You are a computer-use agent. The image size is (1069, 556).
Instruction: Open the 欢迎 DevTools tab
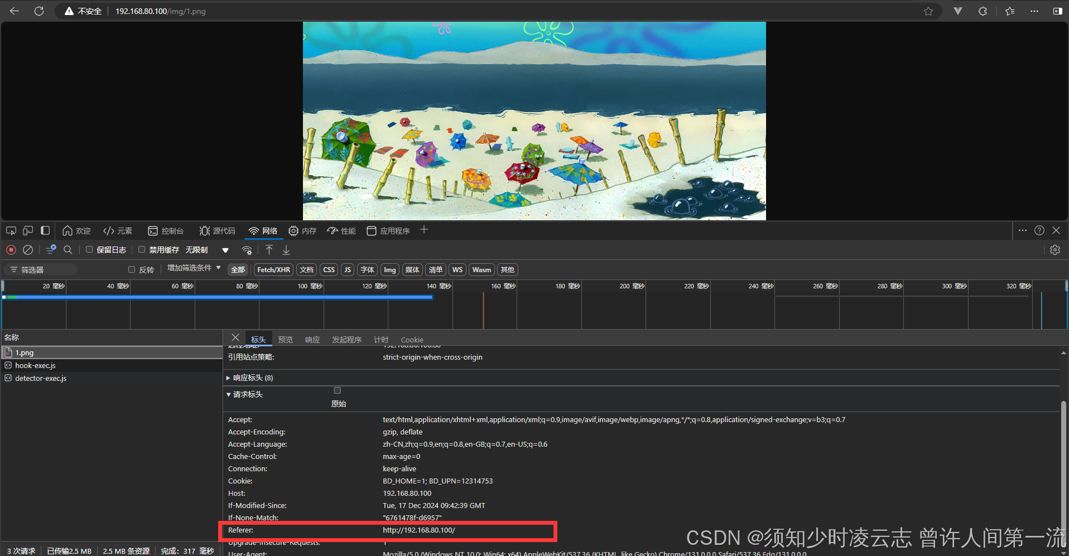[76, 231]
